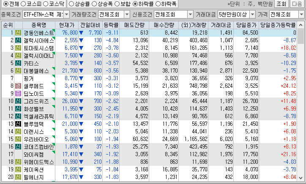Image resolution: width=306 pixels, height=184 pixels.
Task: Choose the 상승률 sort option
Action: tap(71, 4)
